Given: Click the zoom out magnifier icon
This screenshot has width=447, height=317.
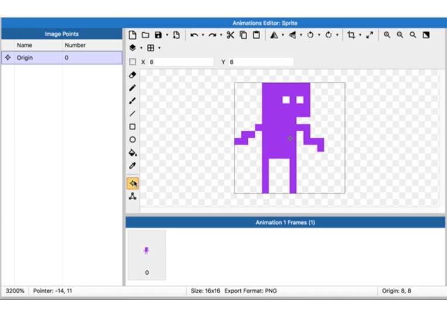Looking at the screenshot, I should (x=400, y=35).
